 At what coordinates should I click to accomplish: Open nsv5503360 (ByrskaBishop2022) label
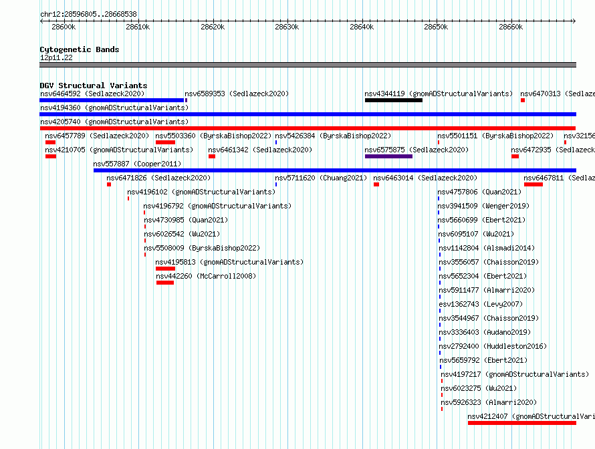click(213, 136)
